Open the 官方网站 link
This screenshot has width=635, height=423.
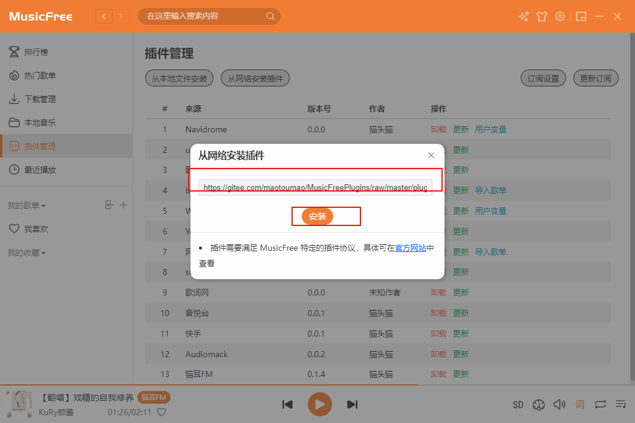click(x=412, y=247)
